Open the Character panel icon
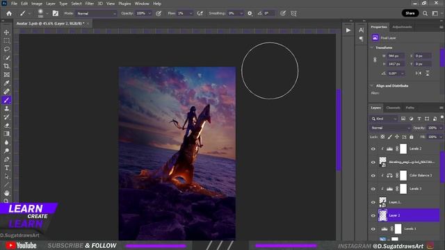Screen dimensions: 445x250 click(x=362, y=30)
